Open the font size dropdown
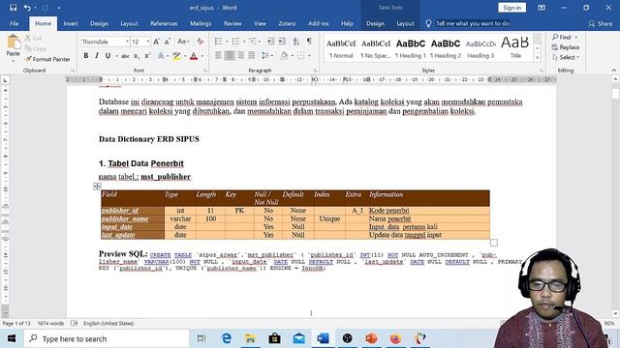 [x=148, y=42]
